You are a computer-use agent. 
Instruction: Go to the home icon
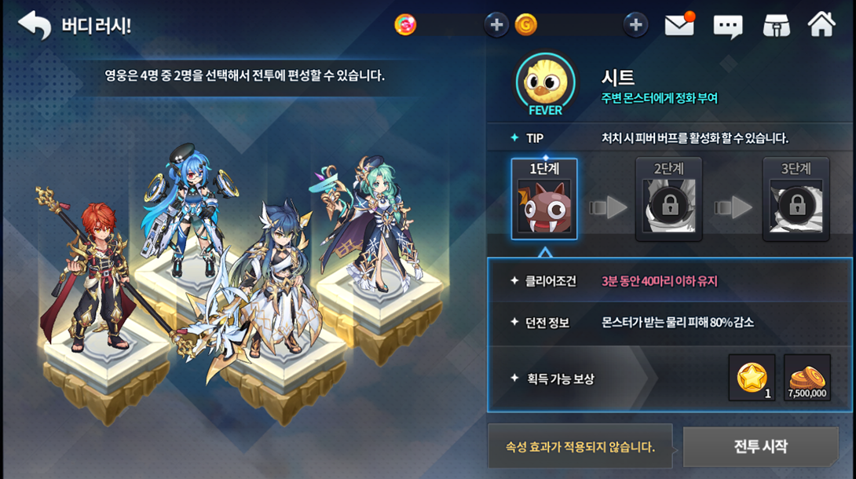click(x=821, y=24)
